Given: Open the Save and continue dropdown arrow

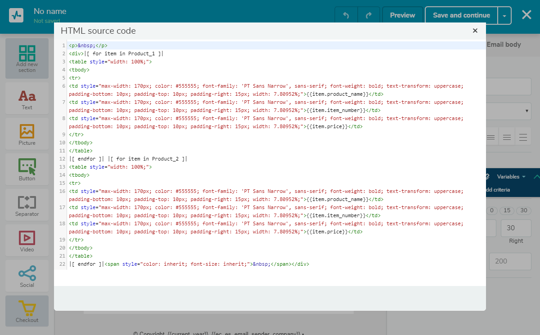Looking at the screenshot, I should pyautogui.click(x=504, y=16).
